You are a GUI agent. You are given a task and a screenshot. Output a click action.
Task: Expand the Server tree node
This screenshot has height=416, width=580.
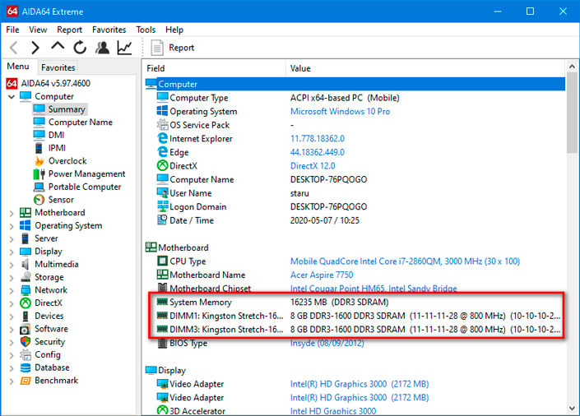coord(12,239)
